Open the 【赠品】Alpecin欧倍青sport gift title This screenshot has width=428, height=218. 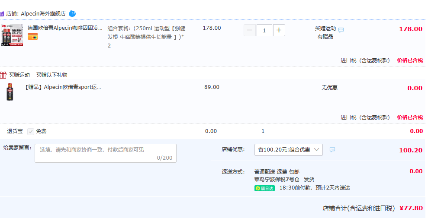pyautogui.click(x=62, y=87)
